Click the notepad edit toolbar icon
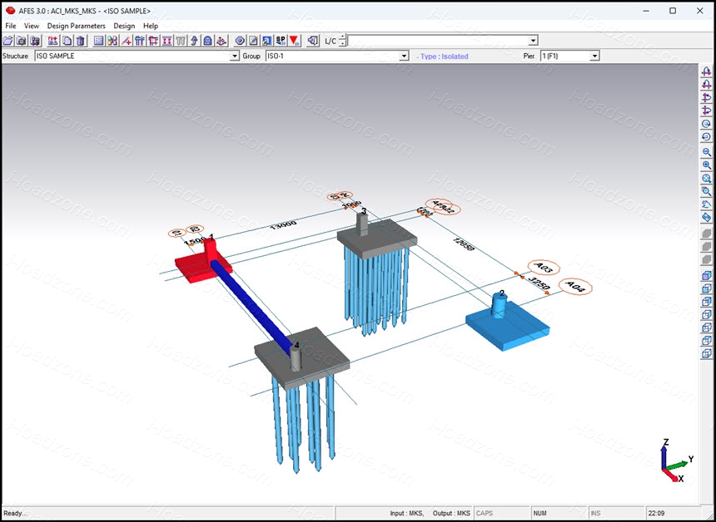The image size is (716, 522). tap(253, 41)
